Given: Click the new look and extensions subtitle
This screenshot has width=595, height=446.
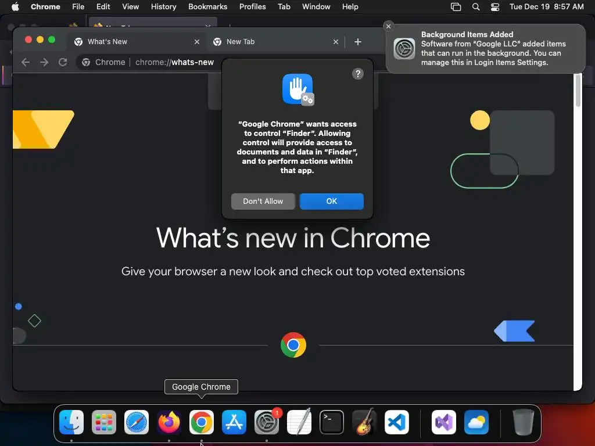Looking at the screenshot, I should 293,272.
